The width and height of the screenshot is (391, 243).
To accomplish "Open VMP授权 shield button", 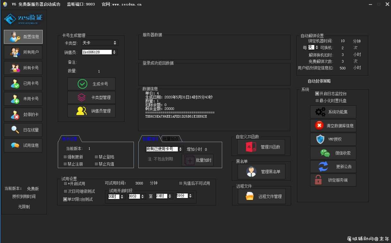I will coord(333,139).
